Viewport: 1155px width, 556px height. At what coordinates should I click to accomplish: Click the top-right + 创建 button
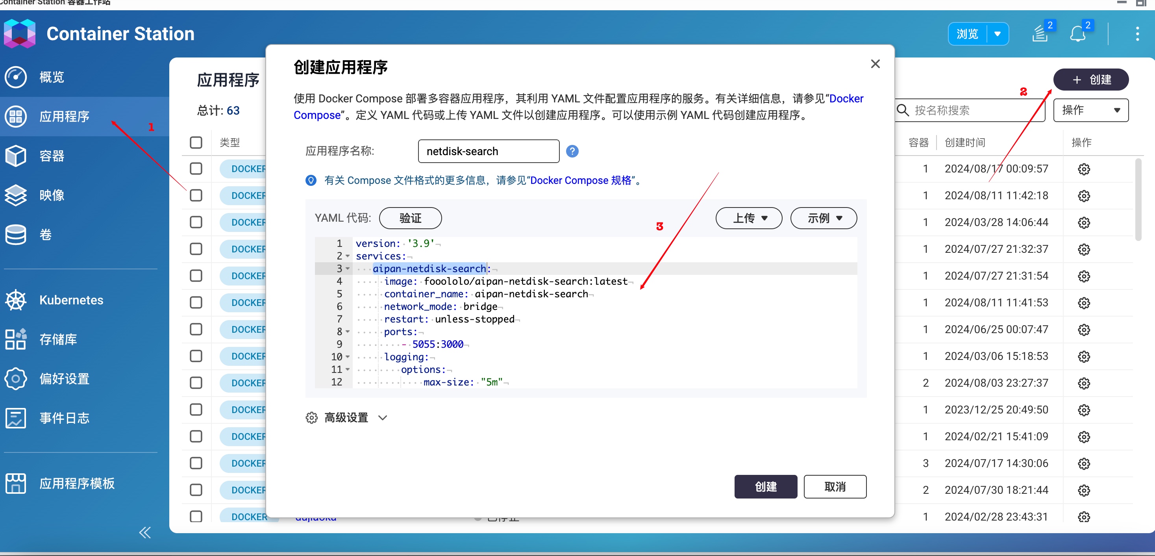click(1091, 80)
